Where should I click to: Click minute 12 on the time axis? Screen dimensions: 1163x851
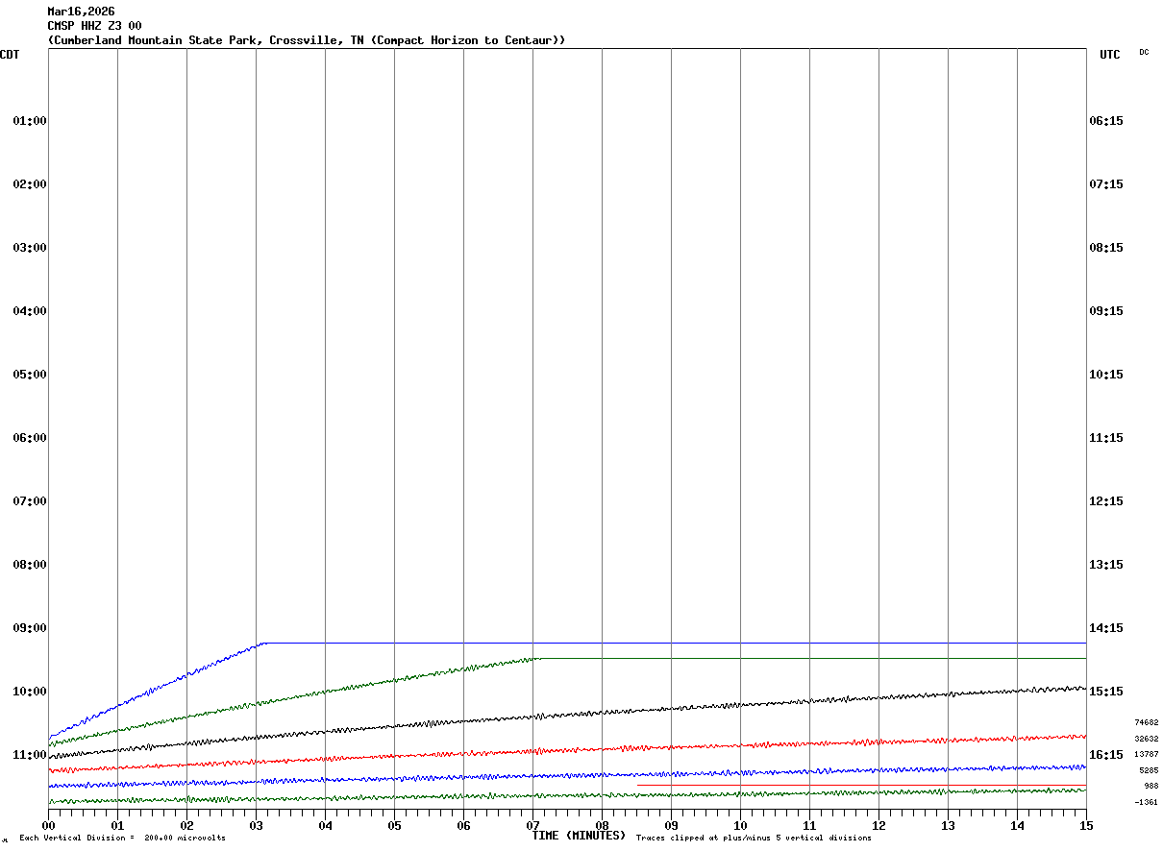tap(878, 826)
